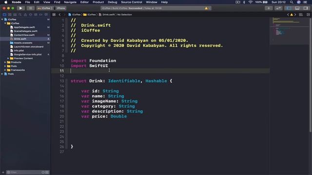Image resolution: width=312 pixels, height=175 pixels.
Task: Select LaunchScreen.storyboard in navigator
Action: coord(28,47)
